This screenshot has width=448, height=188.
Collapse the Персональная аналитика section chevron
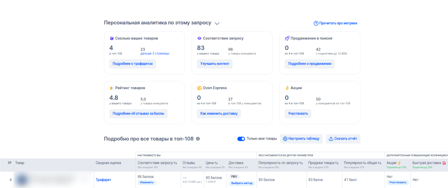pyautogui.click(x=217, y=23)
